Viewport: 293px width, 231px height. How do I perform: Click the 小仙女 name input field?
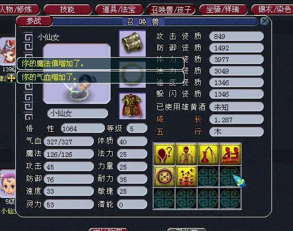pos(78,113)
